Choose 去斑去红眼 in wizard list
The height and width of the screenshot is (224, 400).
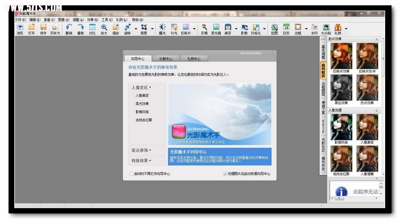(x=144, y=120)
